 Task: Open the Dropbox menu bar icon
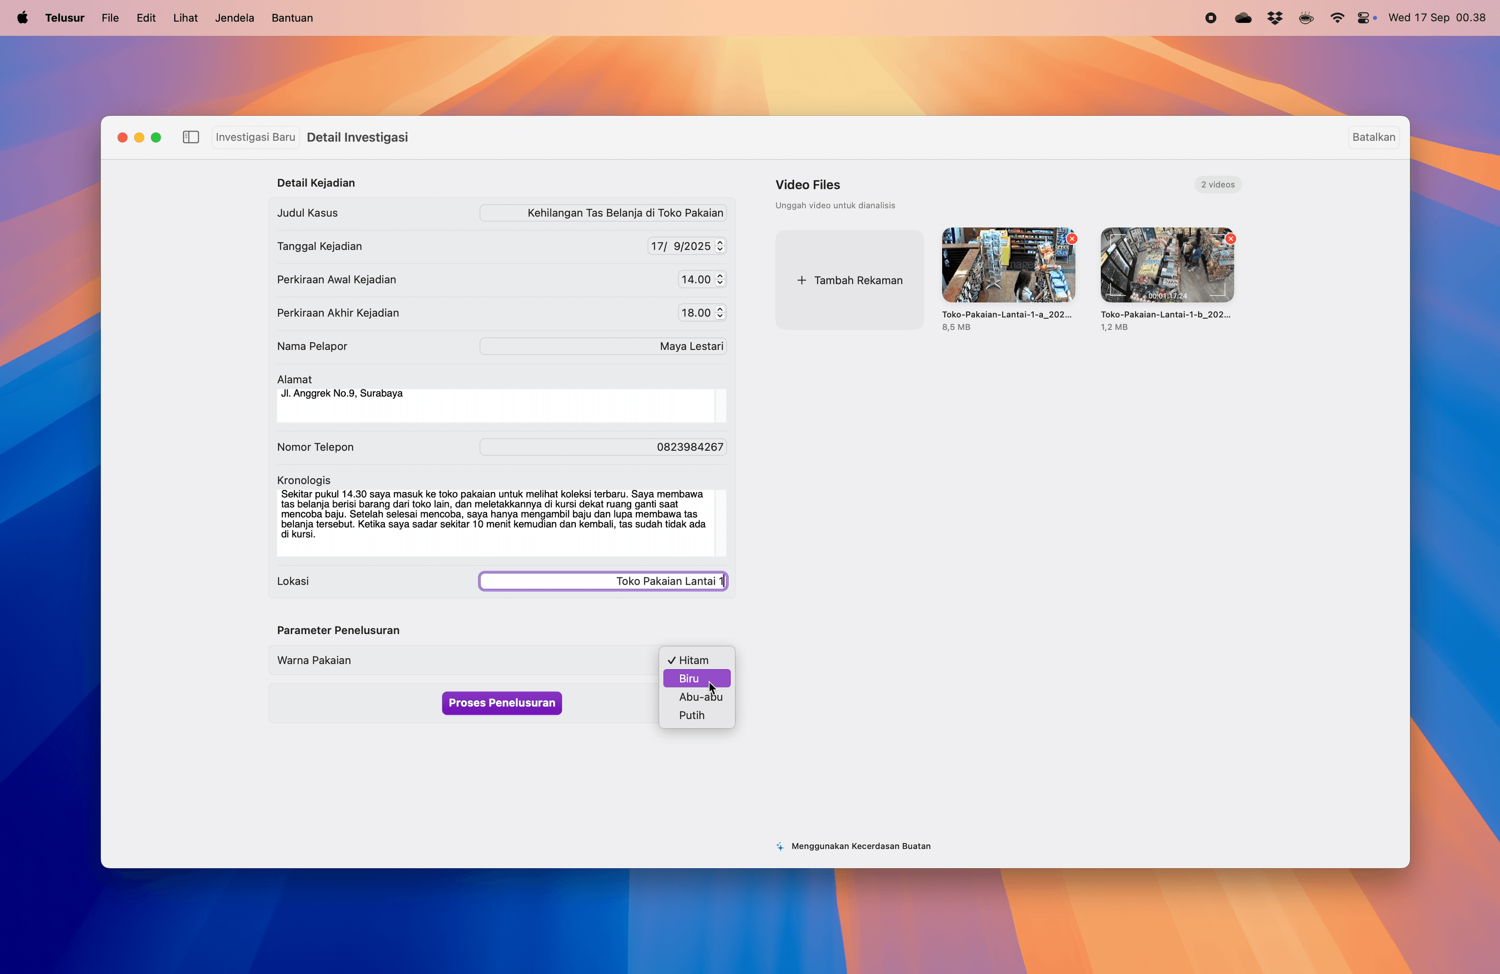coord(1274,18)
